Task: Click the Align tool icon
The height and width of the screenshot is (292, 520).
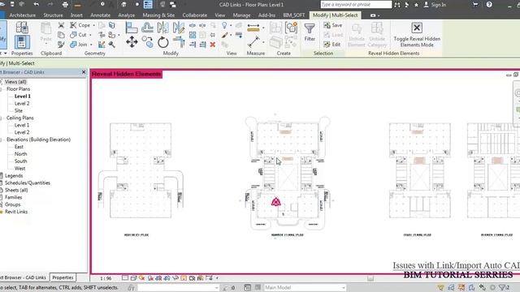Action: (132, 28)
